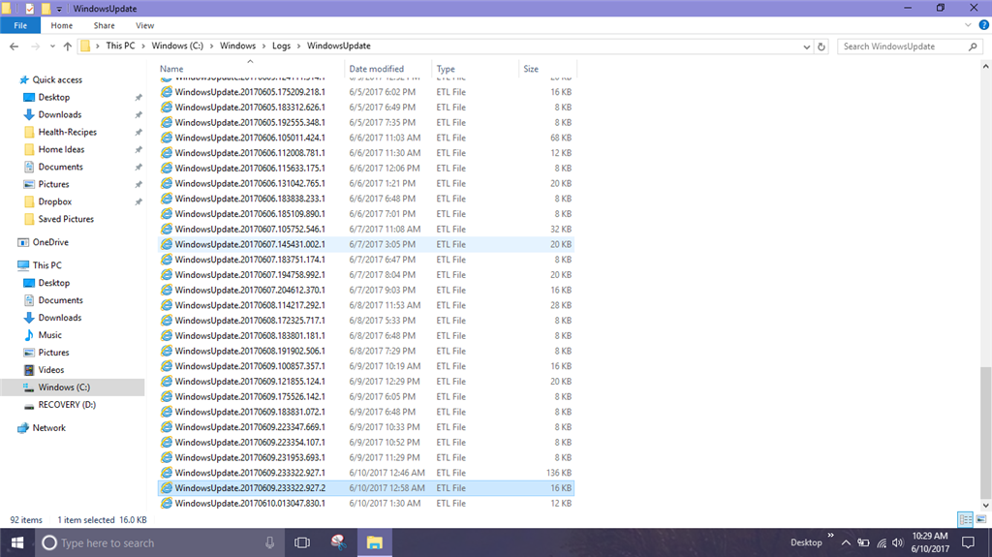
Task: Open the recent locations dropdown arrow
Action: 52,46
